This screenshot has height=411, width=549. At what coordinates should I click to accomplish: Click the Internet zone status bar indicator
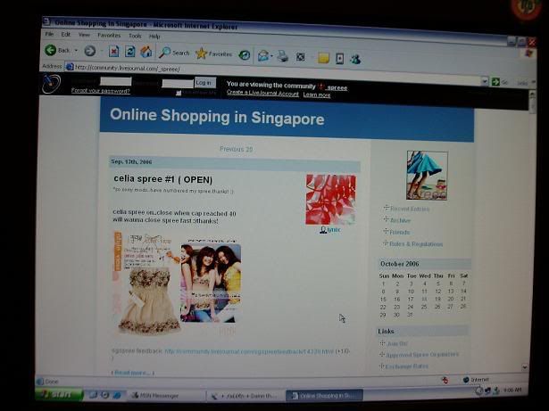click(x=476, y=380)
